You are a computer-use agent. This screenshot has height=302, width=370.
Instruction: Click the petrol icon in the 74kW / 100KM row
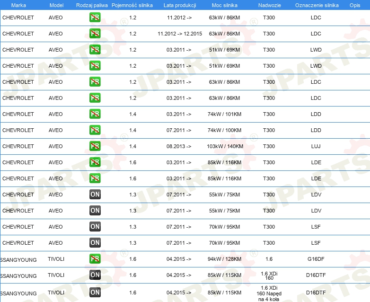click(95, 130)
